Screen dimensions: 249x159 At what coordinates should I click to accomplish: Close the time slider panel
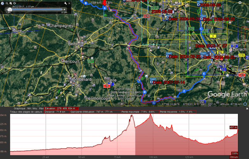click(70, 3)
